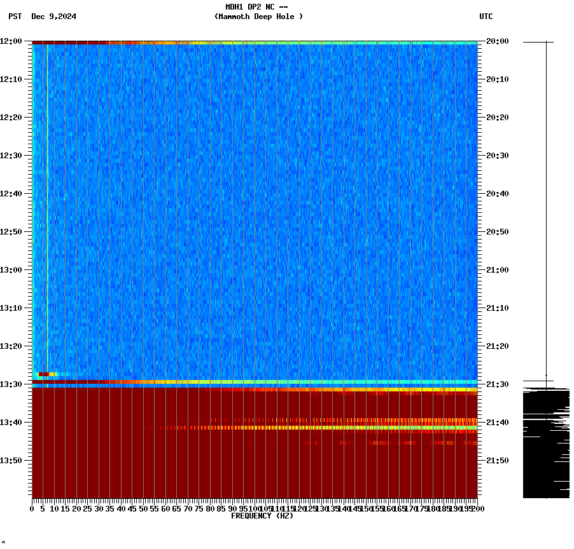
Task: Click the FREQUENCY (HZ) axis title
Action: pyautogui.click(x=262, y=515)
